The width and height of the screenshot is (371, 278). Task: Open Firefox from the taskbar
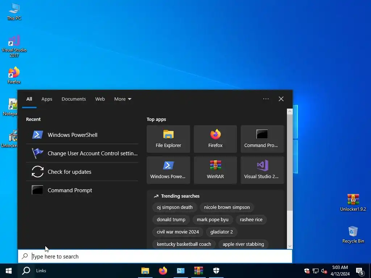tap(163, 271)
